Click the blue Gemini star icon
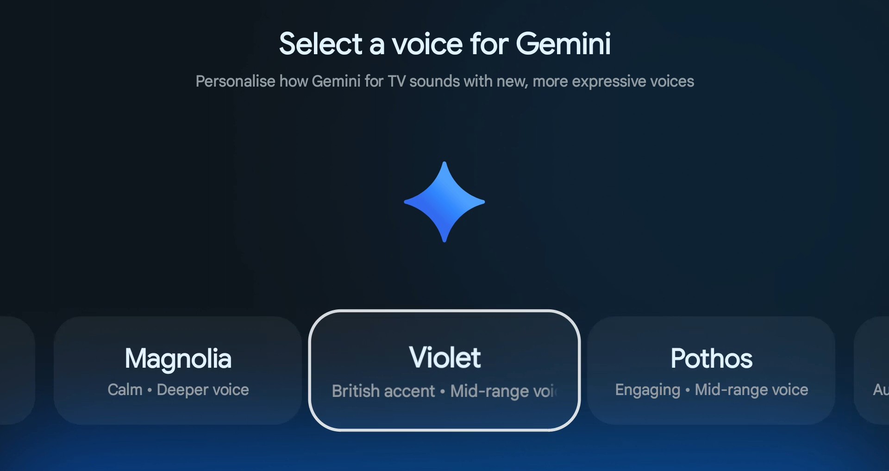This screenshot has width=889, height=471. (444, 202)
